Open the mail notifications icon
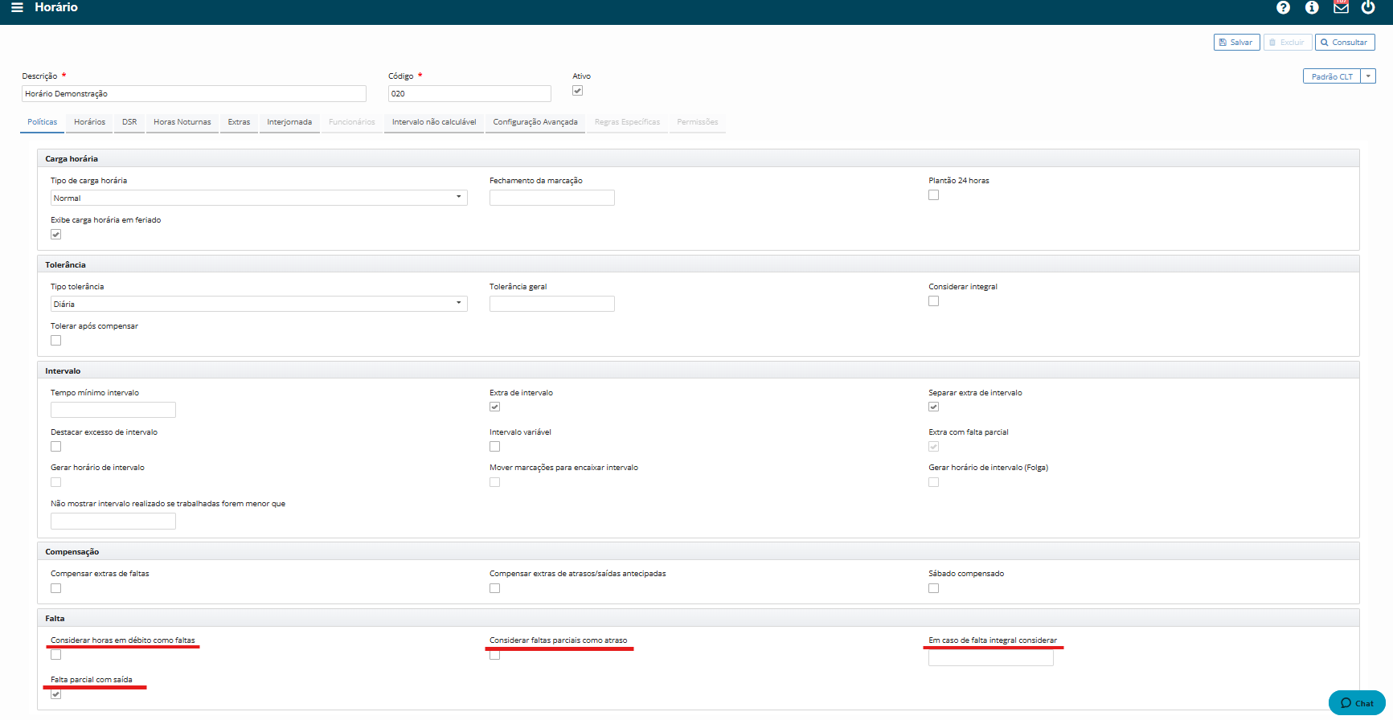The image size is (1393, 720). [1341, 7]
